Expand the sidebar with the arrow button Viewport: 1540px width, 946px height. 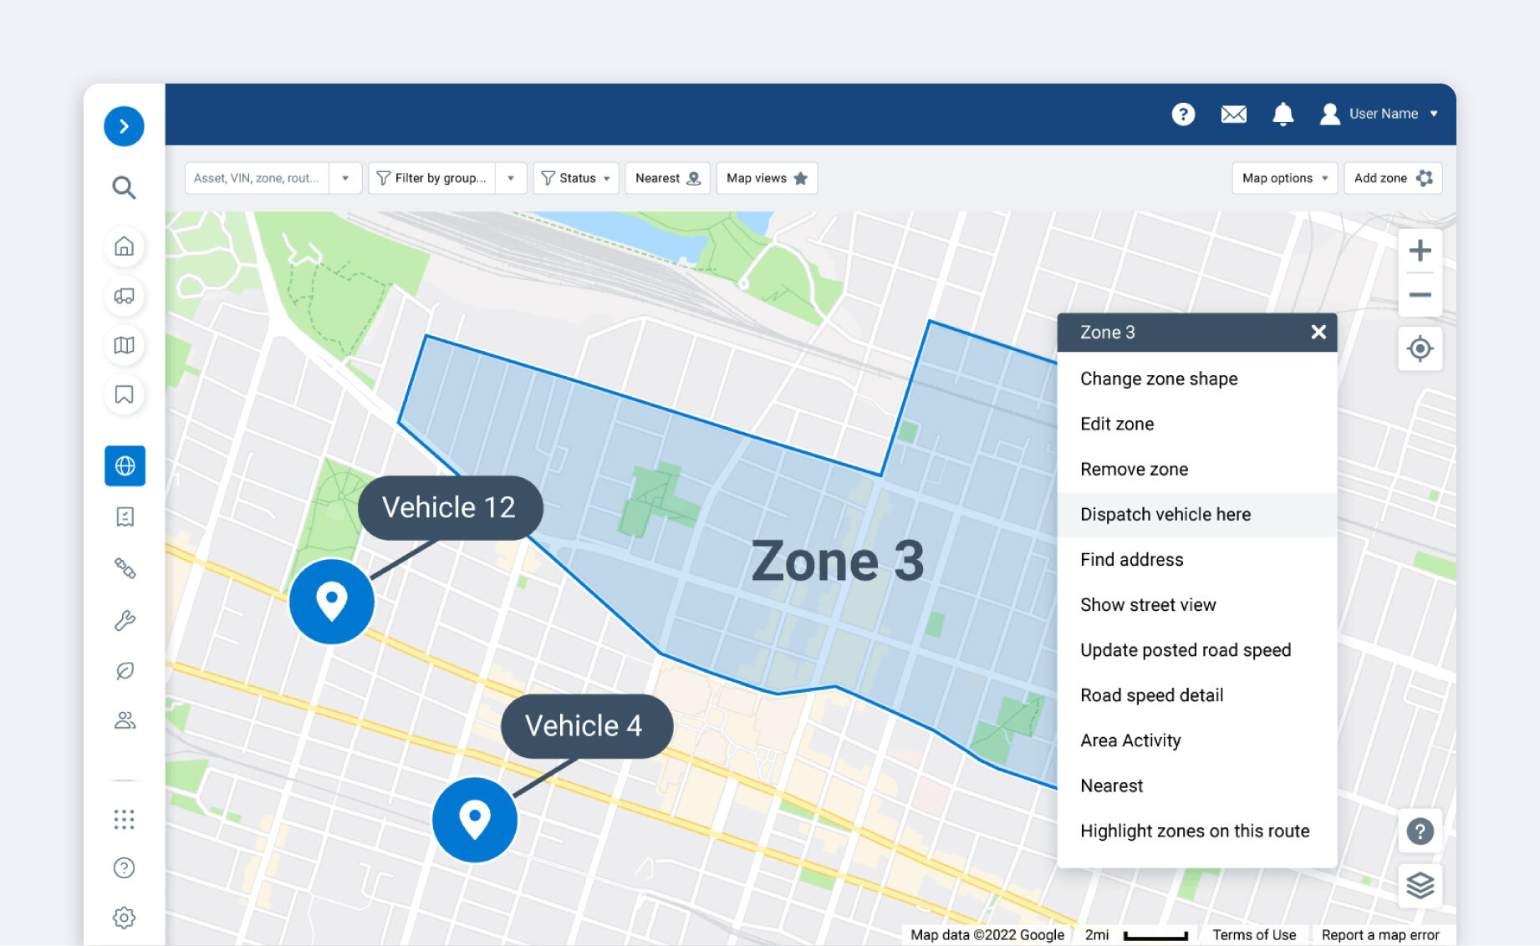coord(124,126)
